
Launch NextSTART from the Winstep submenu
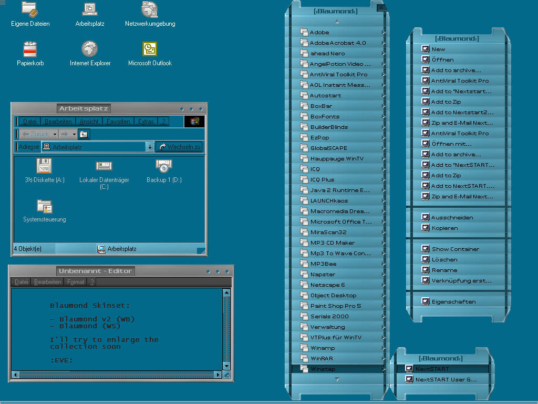point(442,369)
